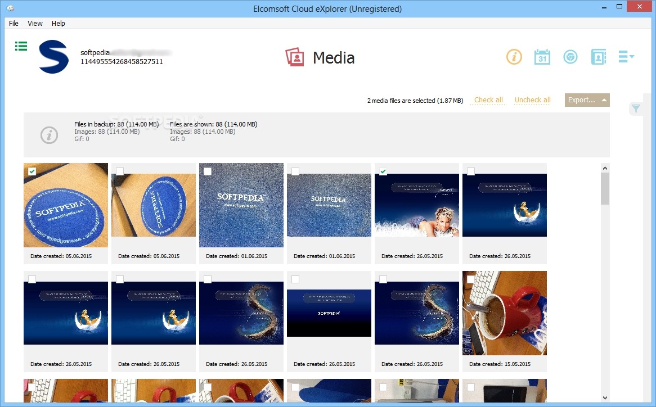Open the orange info icon in toolbar
656x407 pixels.
[x=514, y=56]
